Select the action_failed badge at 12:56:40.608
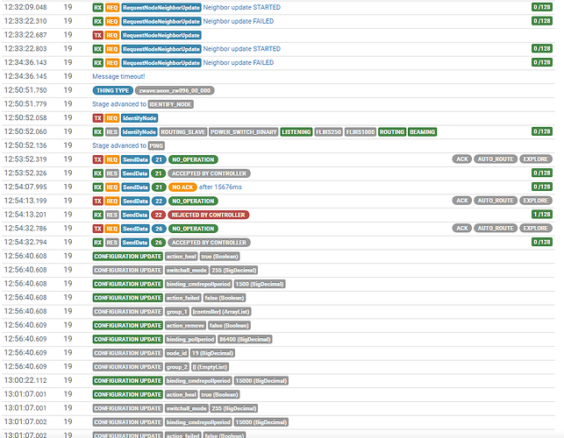The image size is (564, 438). coord(183,298)
